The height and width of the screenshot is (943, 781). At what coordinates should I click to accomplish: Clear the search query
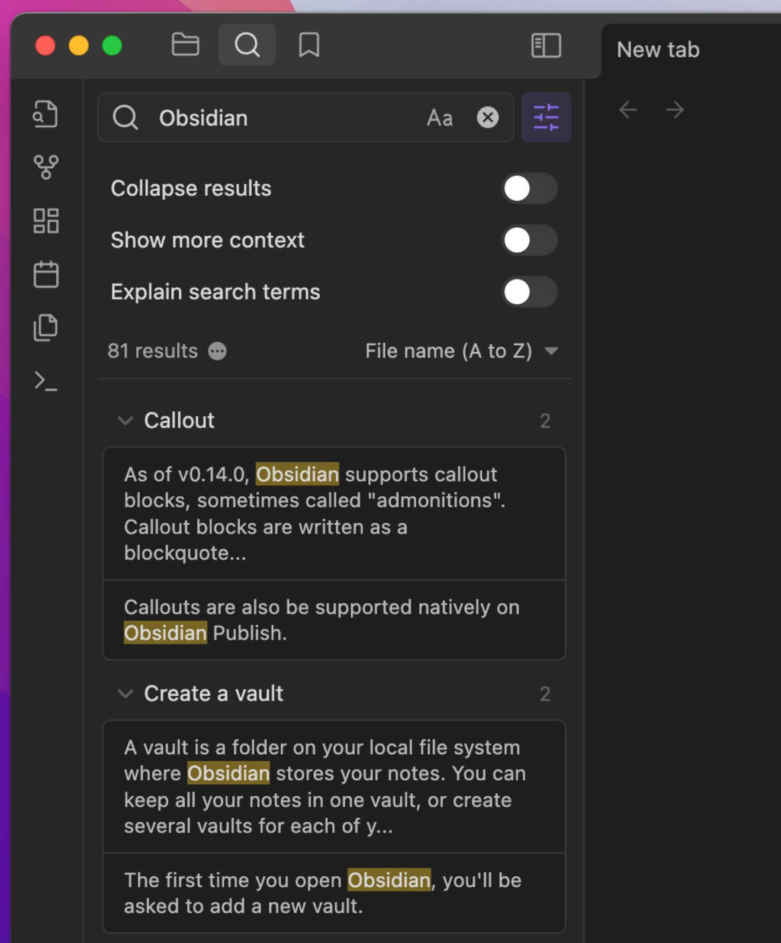point(488,117)
